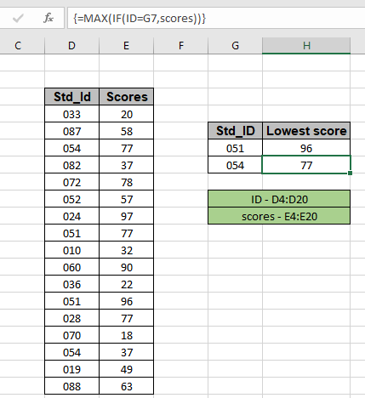
Task: Select cell containing Std_Id 033
Action: 71,114
